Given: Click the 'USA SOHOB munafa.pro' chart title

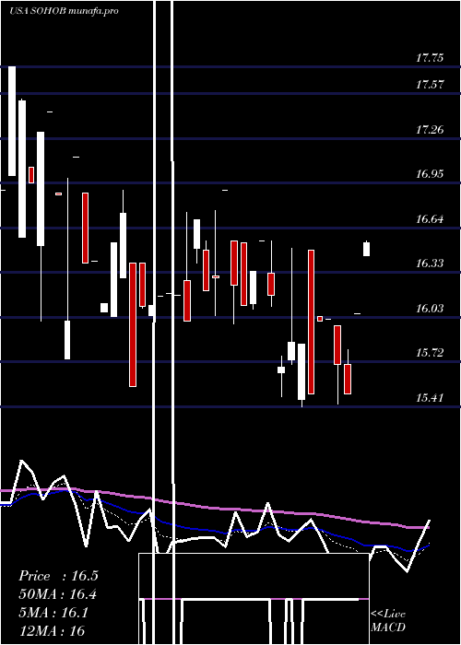Looking at the screenshot, I should click(64, 11).
